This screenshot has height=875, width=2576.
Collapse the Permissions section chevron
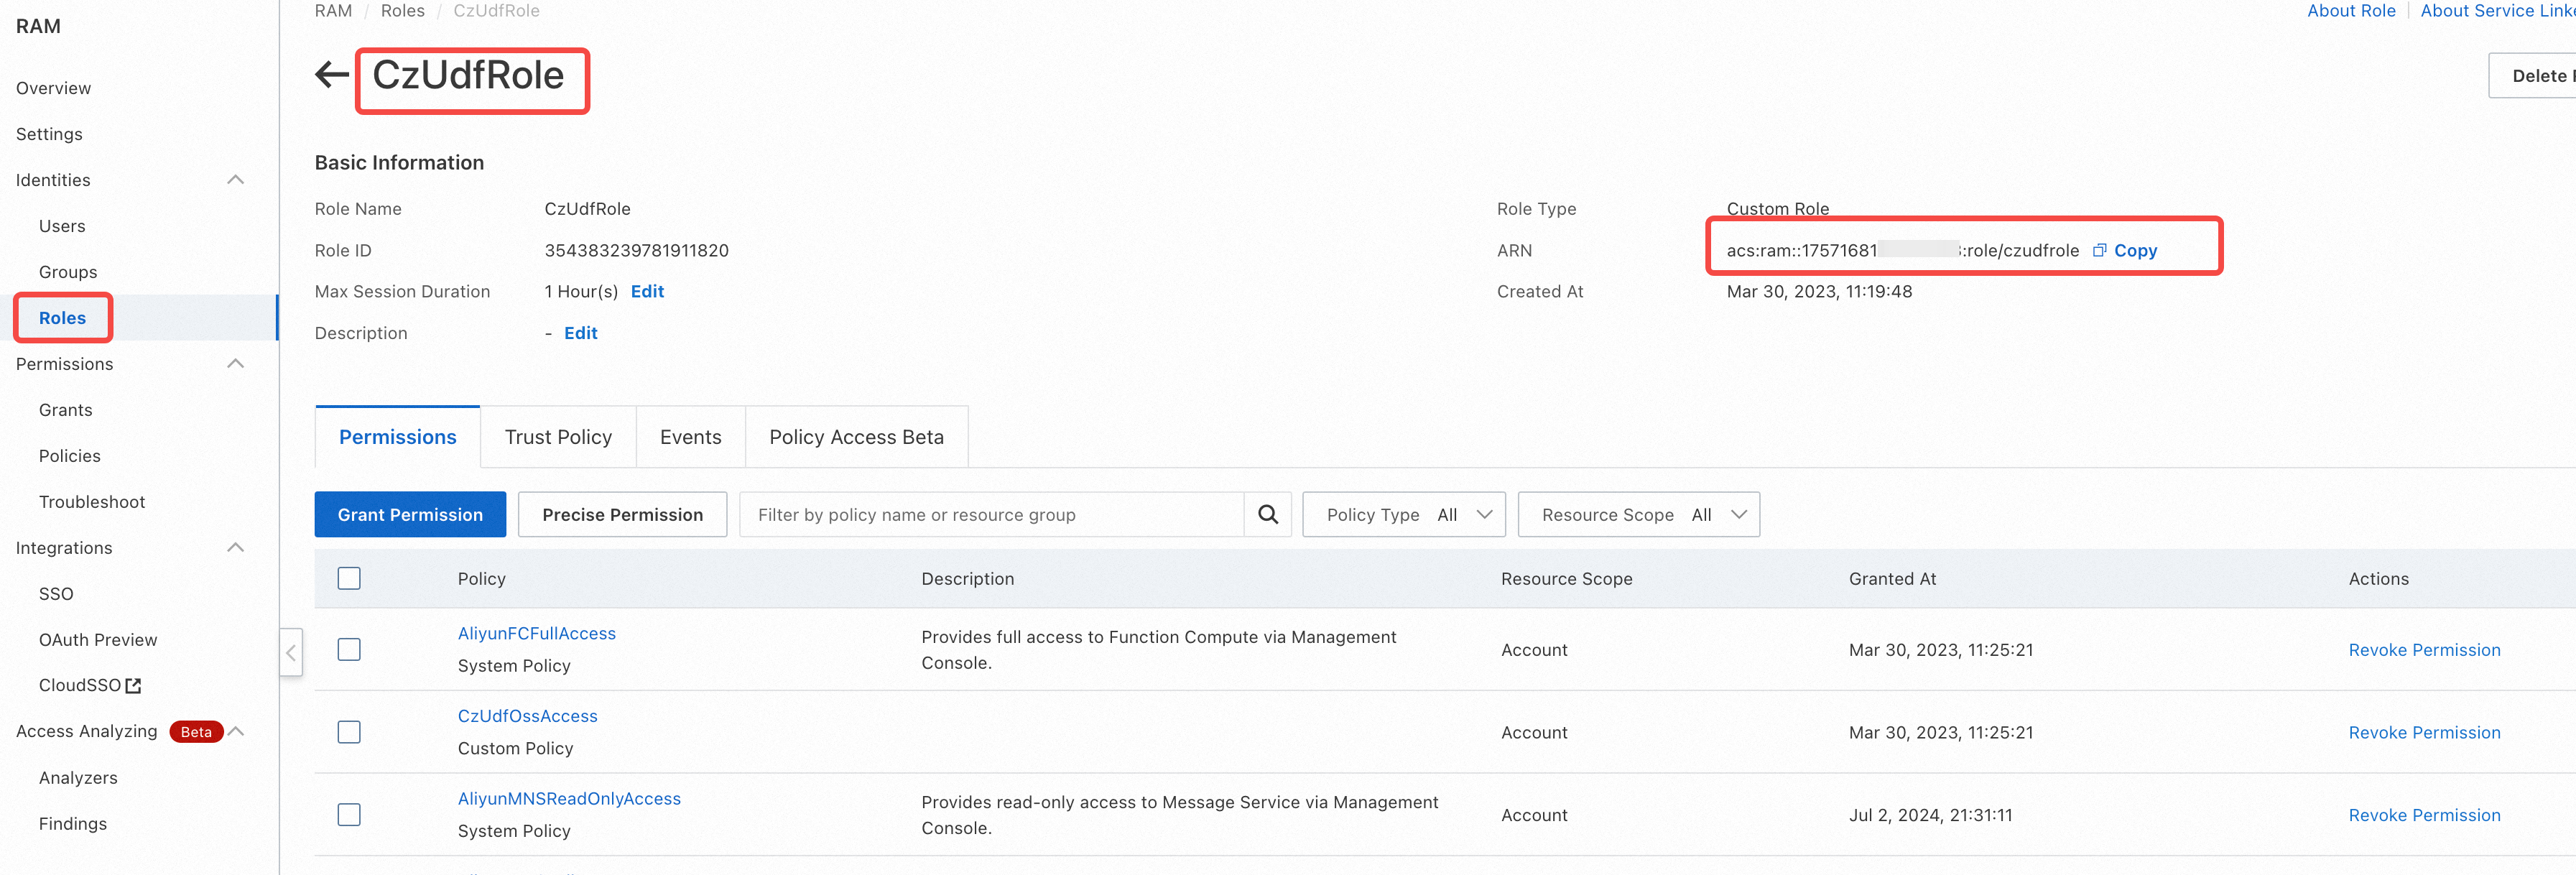click(236, 364)
